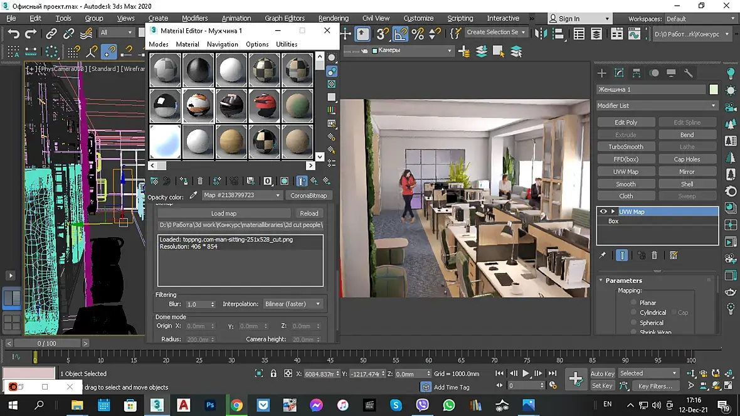Viewport: 740px width, 416px height.
Task: Click the eyedropper next to Opacity color
Action: pos(194,195)
